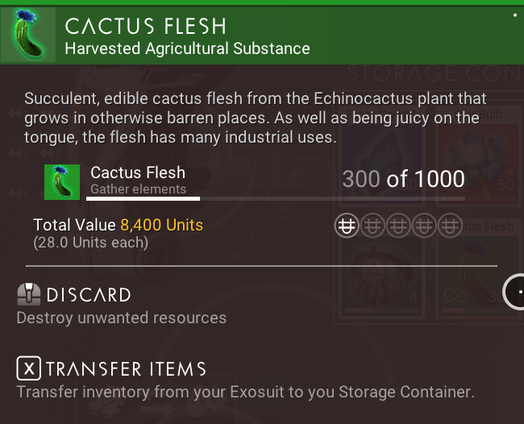Click the X key icon beside Transfer Items
Image resolution: width=524 pixels, height=424 pixels.
(x=29, y=368)
